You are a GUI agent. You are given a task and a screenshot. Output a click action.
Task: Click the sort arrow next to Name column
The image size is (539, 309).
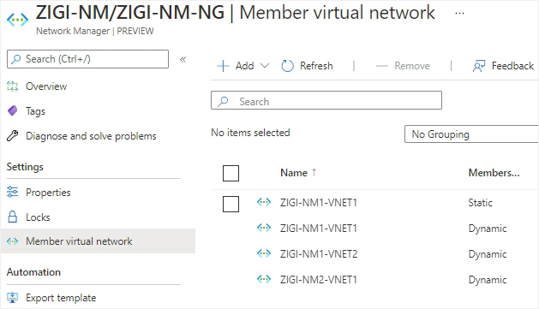click(314, 172)
